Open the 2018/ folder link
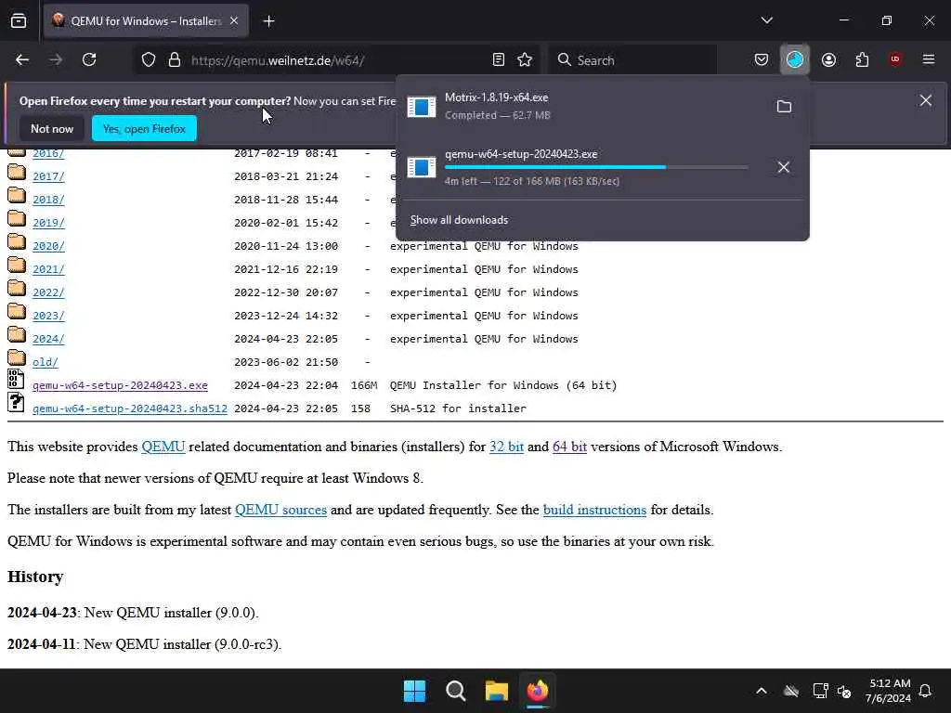Image resolution: width=951 pixels, height=713 pixels. (48, 200)
